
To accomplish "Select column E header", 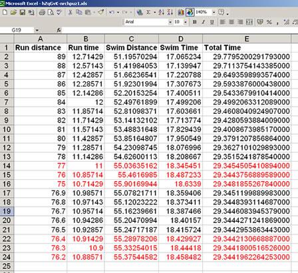I will [247, 39].
